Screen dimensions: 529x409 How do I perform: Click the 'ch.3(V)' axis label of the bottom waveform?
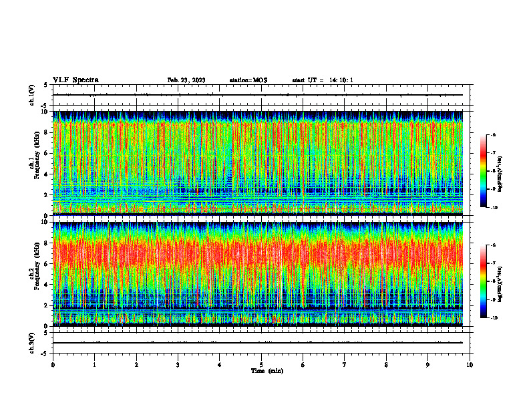click(x=31, y=343)
